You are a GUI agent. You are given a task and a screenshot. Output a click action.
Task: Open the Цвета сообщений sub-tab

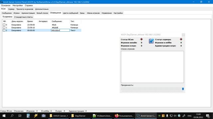pos(71,13)
